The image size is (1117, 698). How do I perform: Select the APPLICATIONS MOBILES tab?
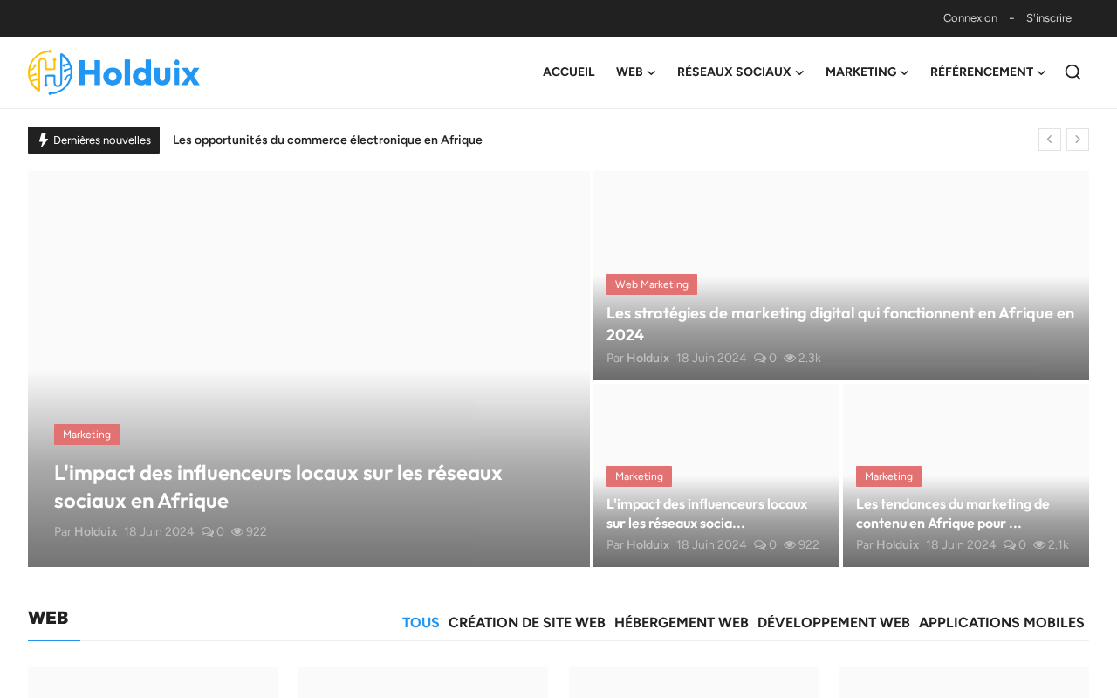click(1001, 622)
